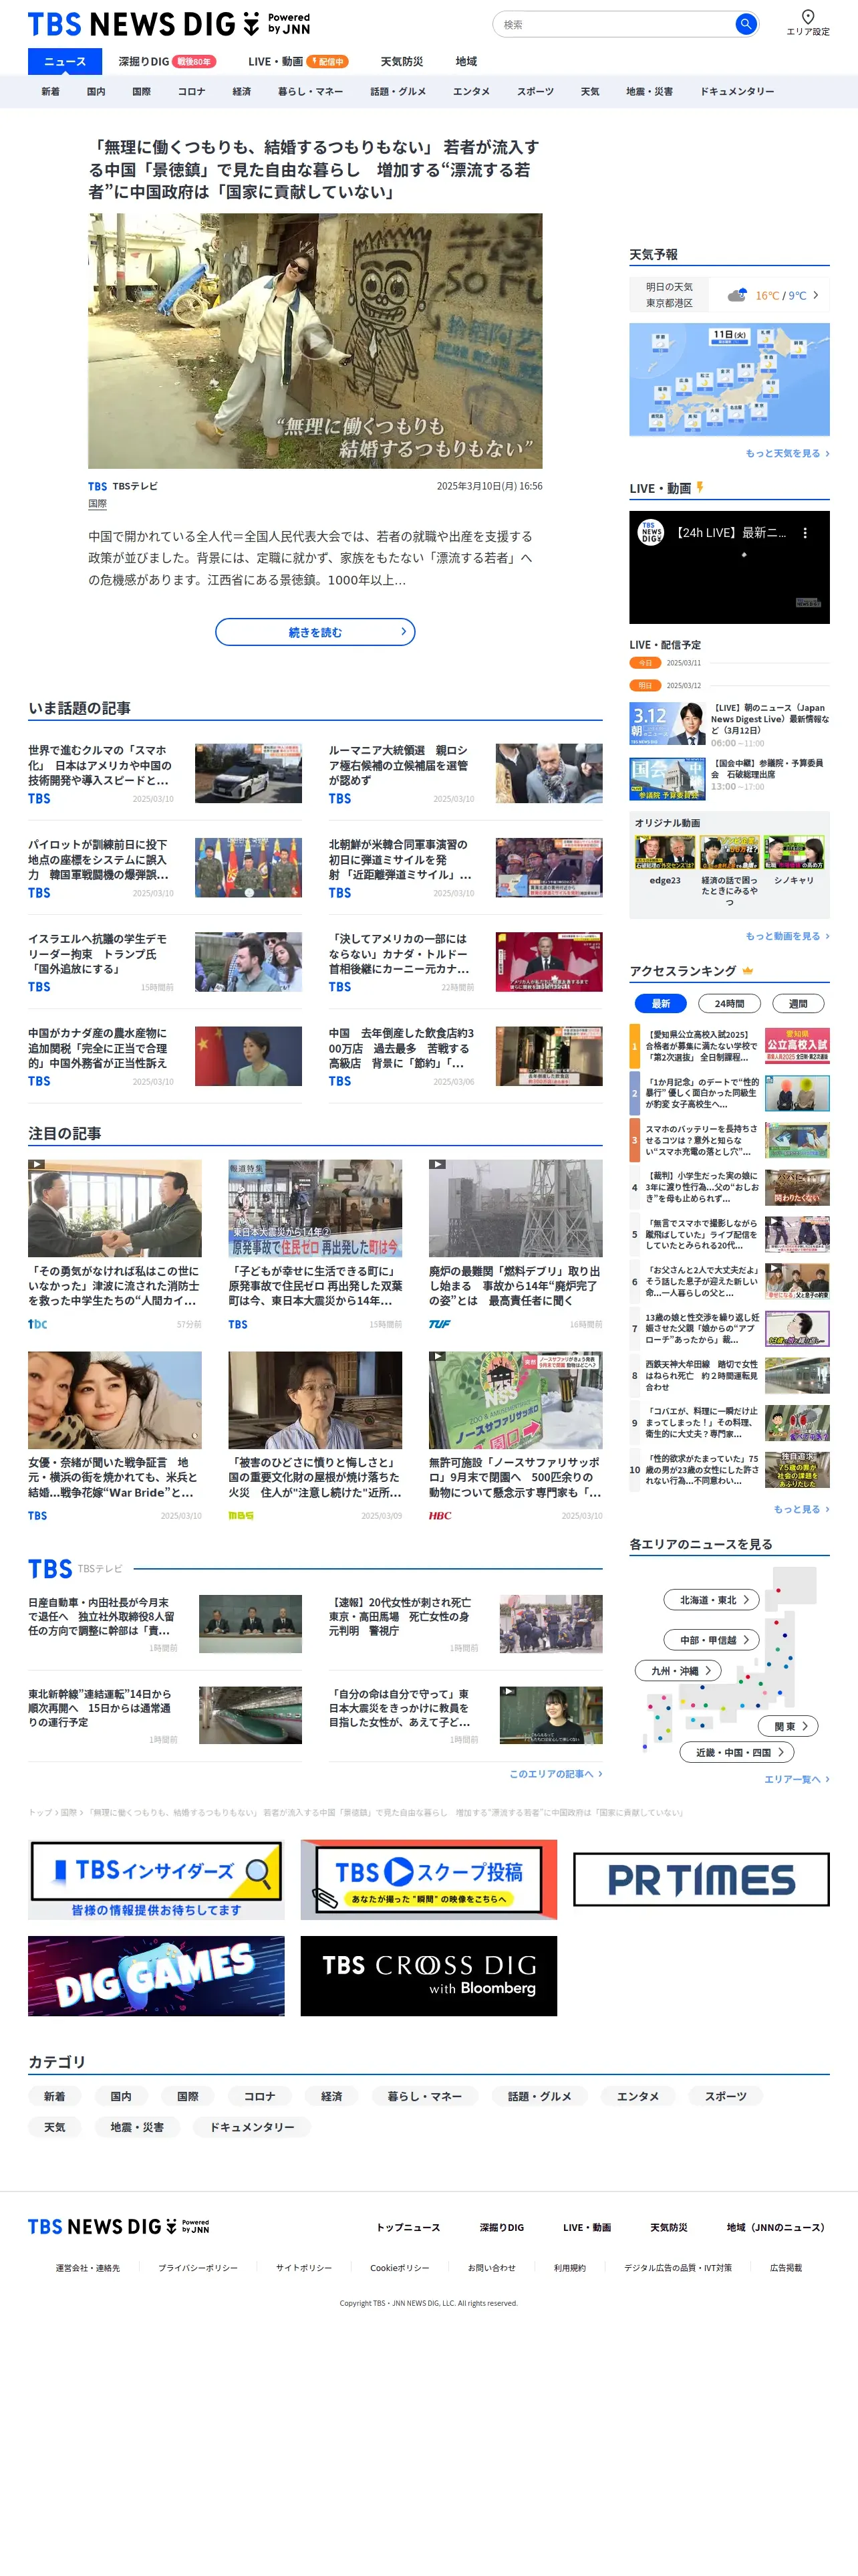Select the 明日 schedule date label
The width and height of the screenshot is (858, 2576).
pos(646,686)
